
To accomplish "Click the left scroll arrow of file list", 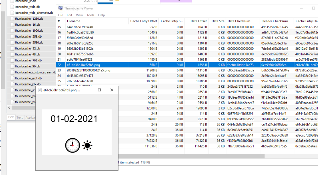I will coord(9,108).
